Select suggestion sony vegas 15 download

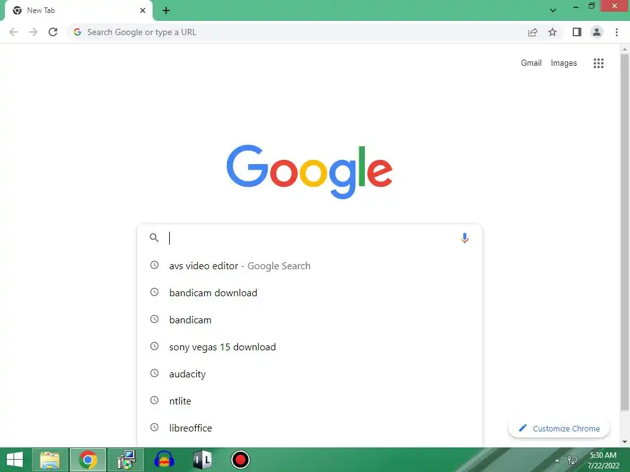pos(309,347)
